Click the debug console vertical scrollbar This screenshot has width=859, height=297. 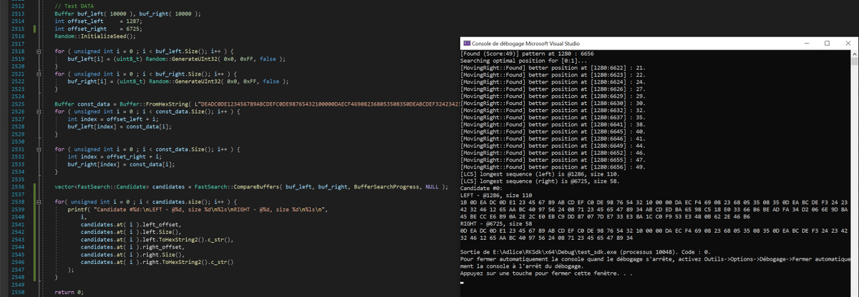(x=855, y=171)
